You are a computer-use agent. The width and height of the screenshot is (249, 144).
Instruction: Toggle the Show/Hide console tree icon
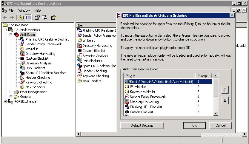[28, 18]
